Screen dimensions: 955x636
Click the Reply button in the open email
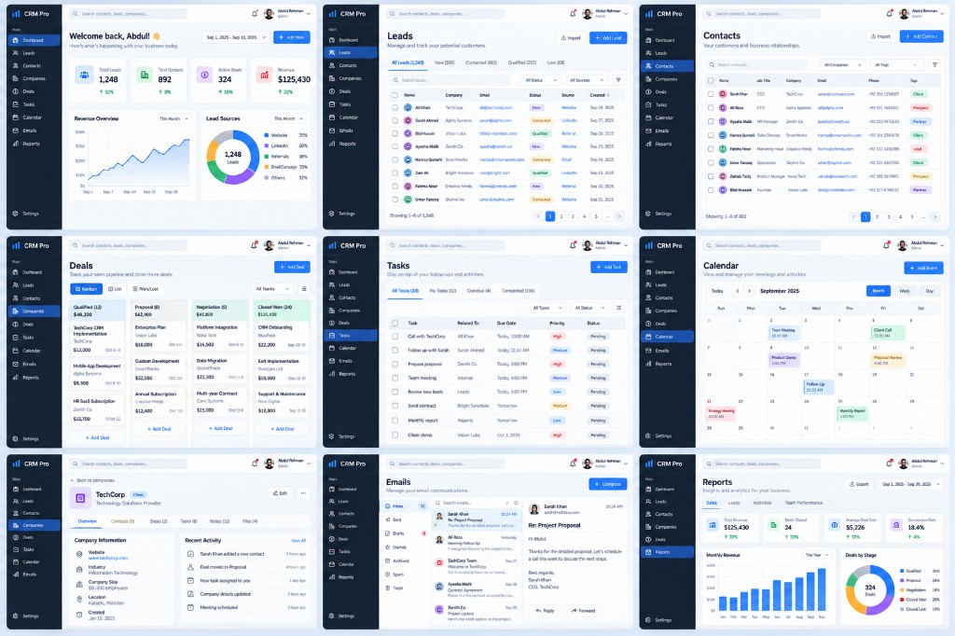[545, 611]
